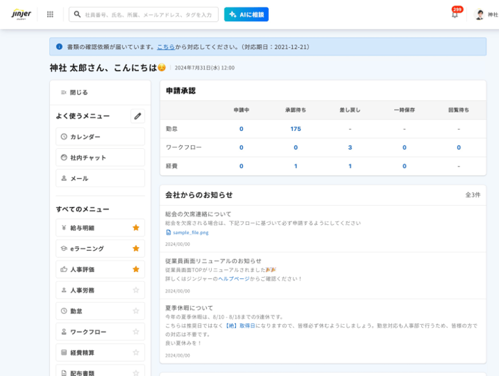
Task: Open 社内チャット menu item
Action: tap(101, 157)
